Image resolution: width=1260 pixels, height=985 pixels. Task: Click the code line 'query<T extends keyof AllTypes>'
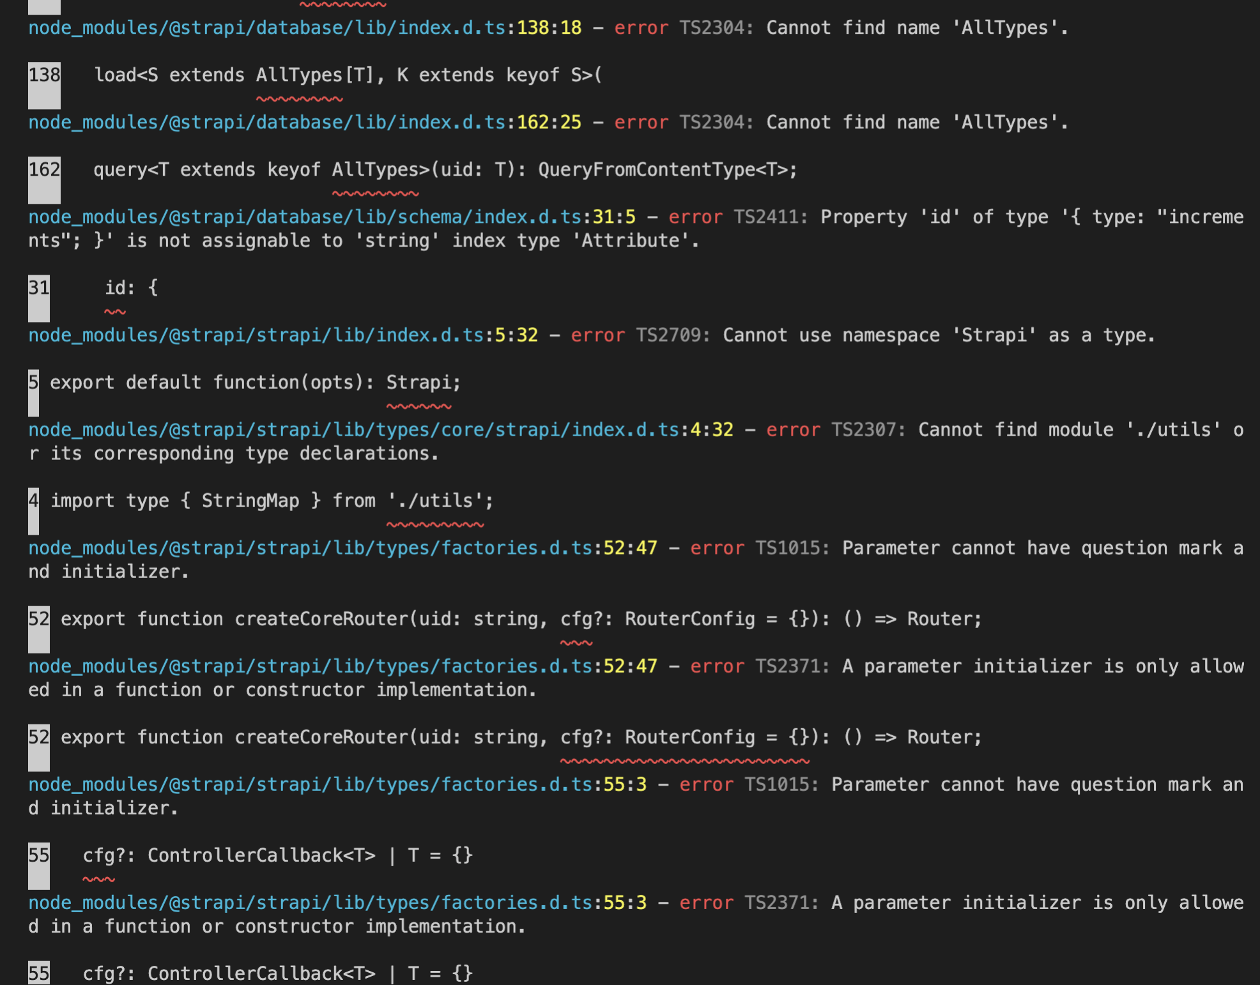coord(445,170)
